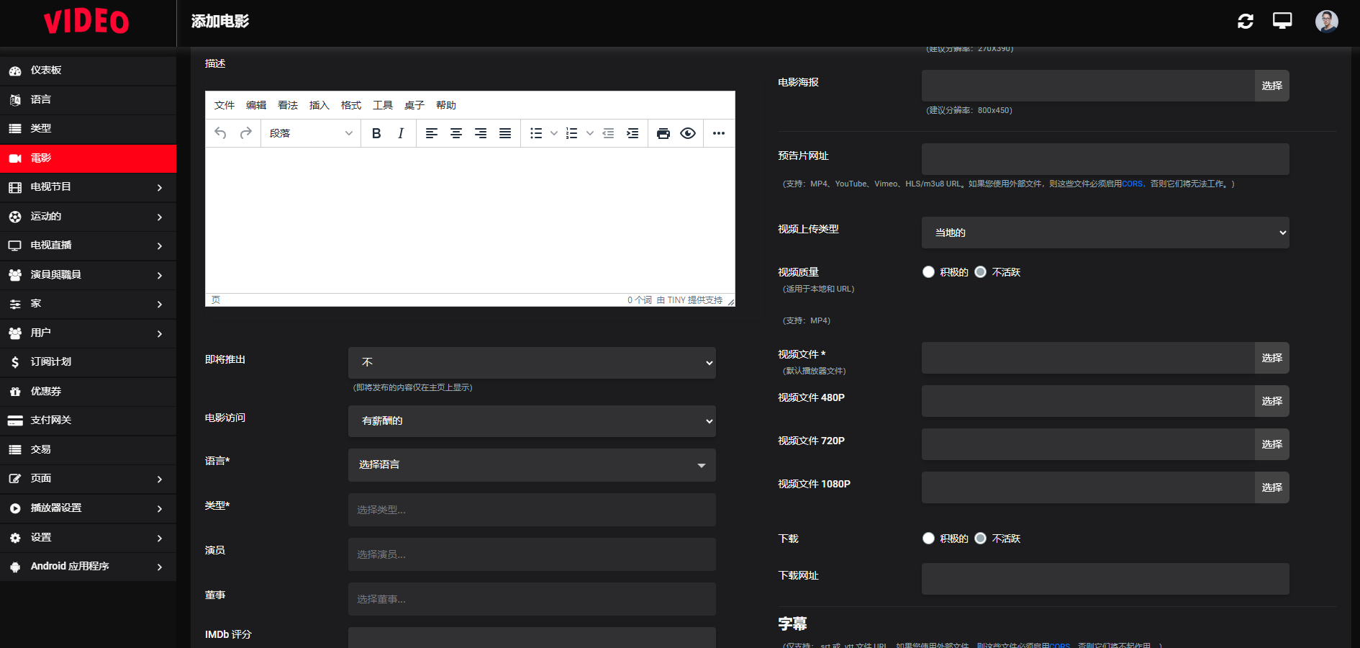Click the Italic formatting icon
The width and height of the screenshot is (1360, 648).
pyautogui.click(x=401, y=133)
